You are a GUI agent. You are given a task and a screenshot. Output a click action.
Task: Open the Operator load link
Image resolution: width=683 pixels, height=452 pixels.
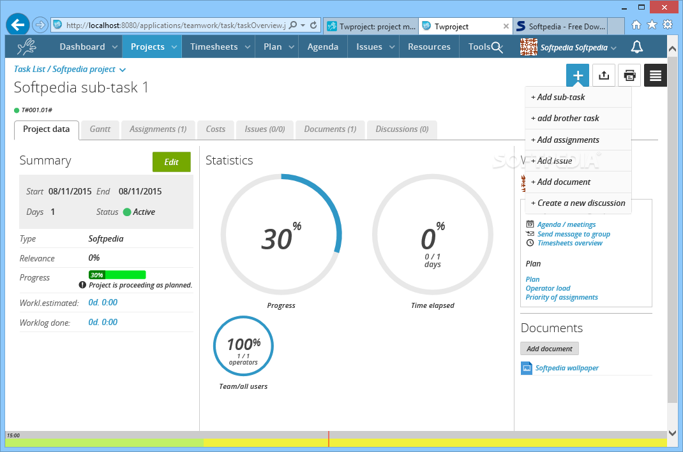pyautogui.click(x=548, y=288)
